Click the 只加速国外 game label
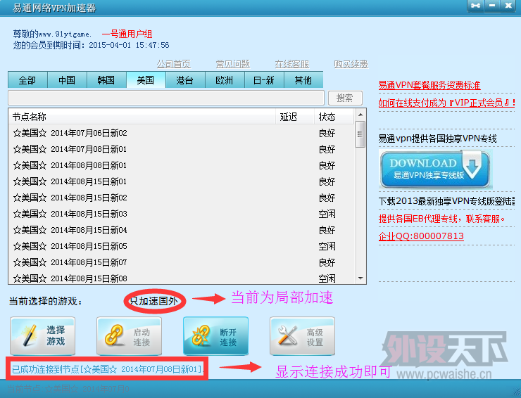This screenshot has height=398, width=521. [154, 301]
